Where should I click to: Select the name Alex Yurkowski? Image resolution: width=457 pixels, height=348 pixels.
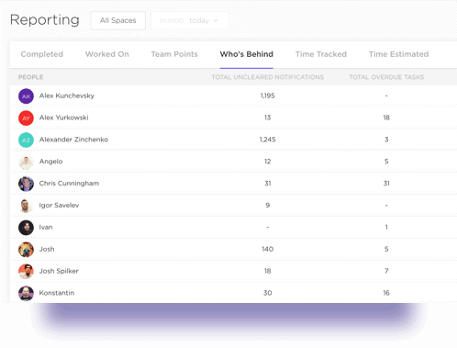[x=63, y=118]
